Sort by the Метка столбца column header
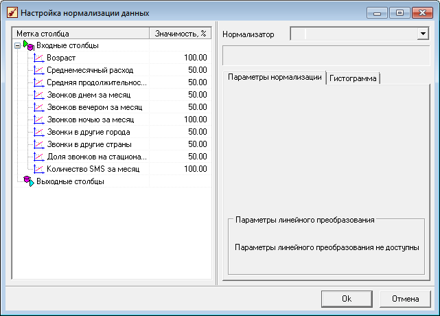The image size is (440, 316). 81,34
